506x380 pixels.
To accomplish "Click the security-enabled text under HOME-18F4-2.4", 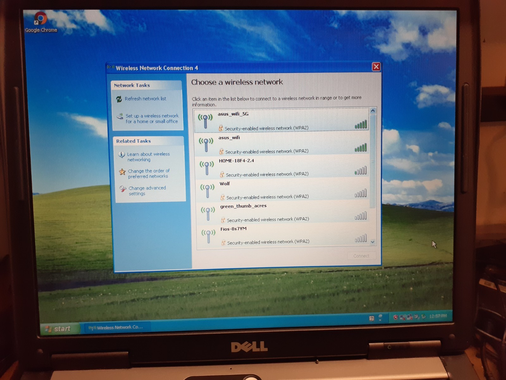I will click(267, 174).
